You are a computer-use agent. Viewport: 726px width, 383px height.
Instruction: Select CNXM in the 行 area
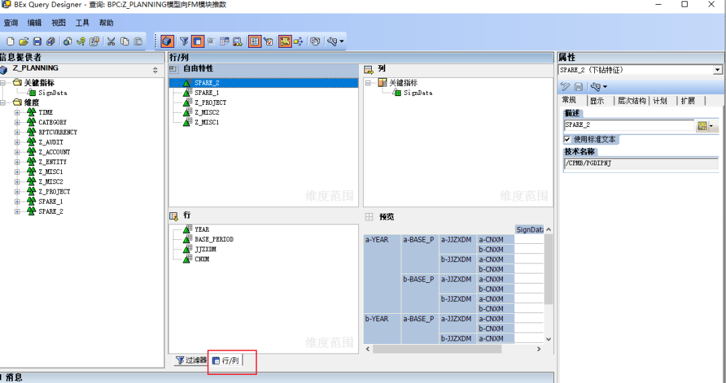pos(202,259)
